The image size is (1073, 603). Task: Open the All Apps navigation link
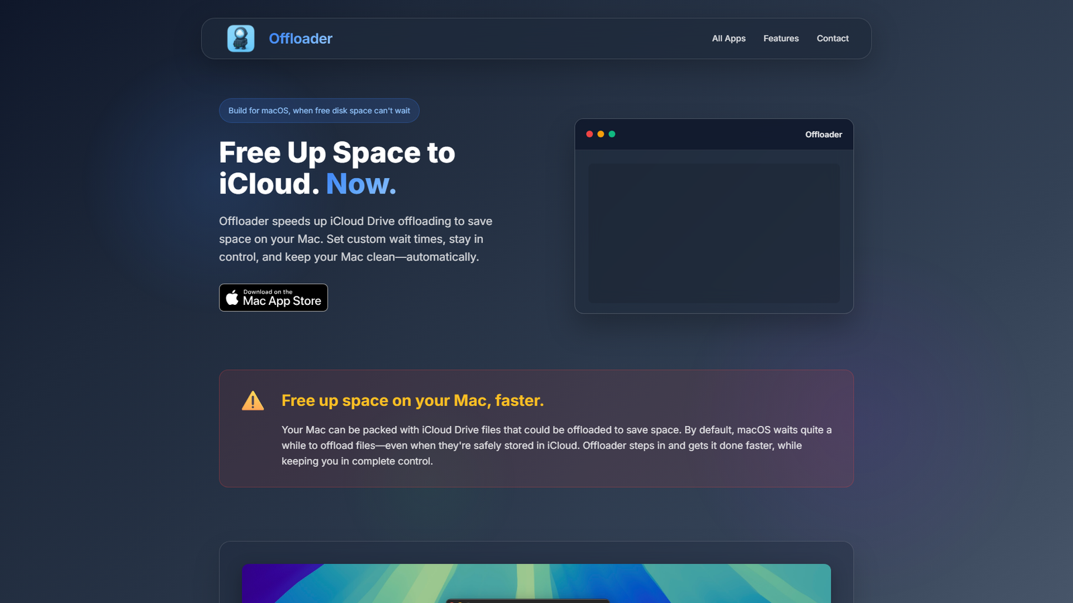[x=728, y=39]
